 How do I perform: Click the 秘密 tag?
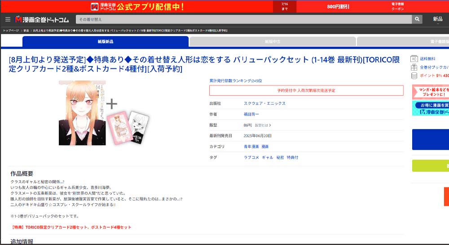(280, 158)
